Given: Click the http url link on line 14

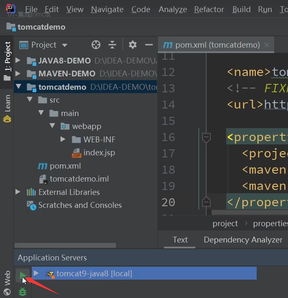Looking at the screenshot, I should coord(276,104).
